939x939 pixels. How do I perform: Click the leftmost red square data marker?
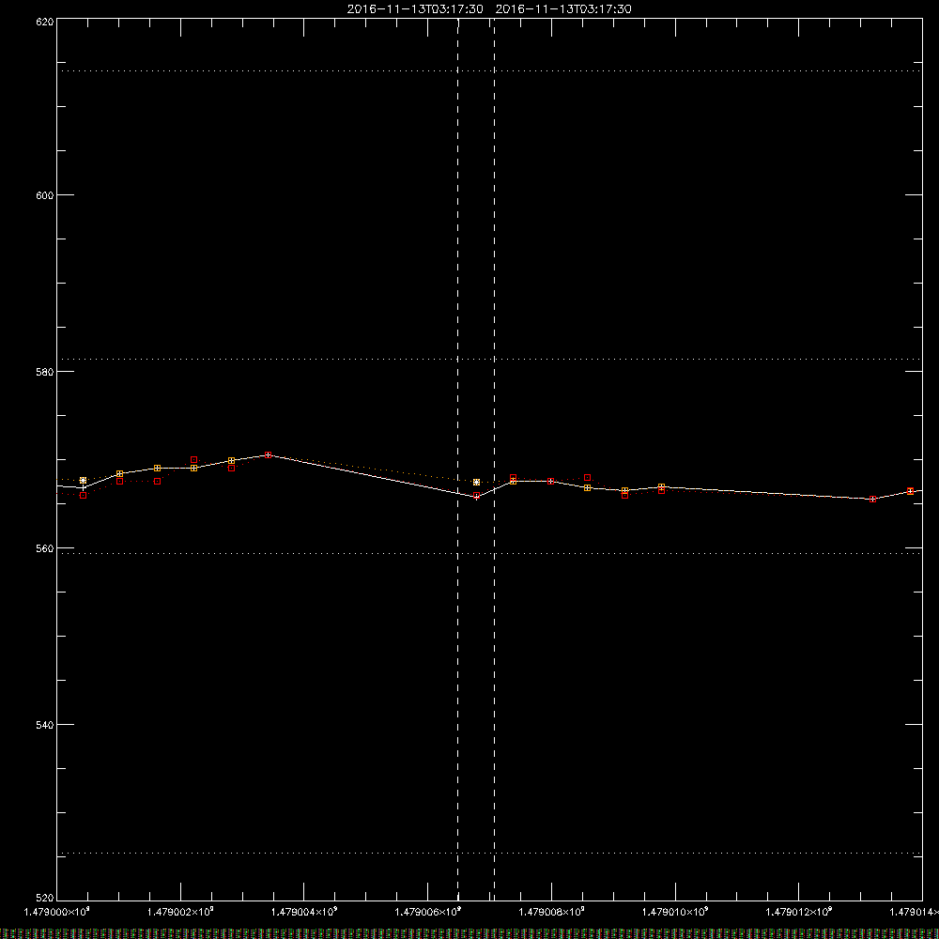(x=84, y=495)
